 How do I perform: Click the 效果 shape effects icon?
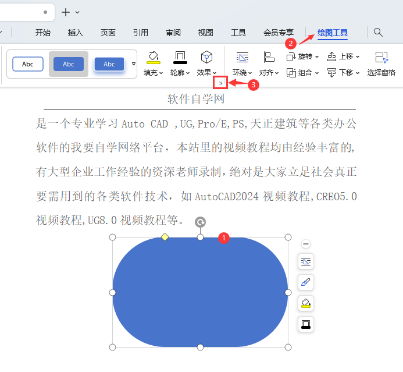pos(206,57)
